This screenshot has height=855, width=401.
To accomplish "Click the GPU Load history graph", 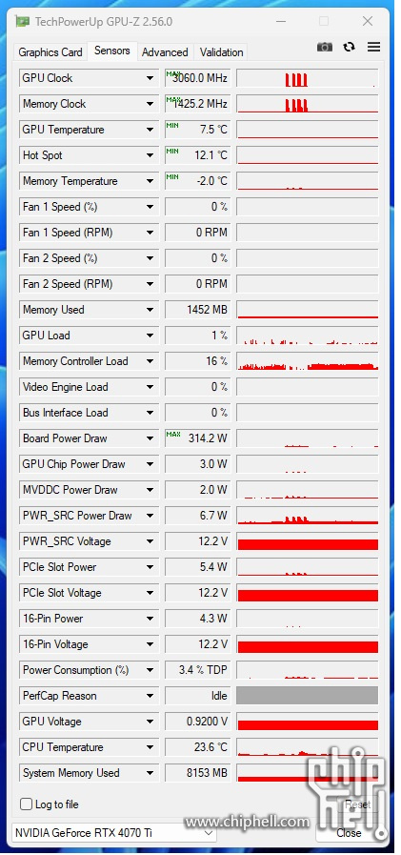I will (308, 336).
